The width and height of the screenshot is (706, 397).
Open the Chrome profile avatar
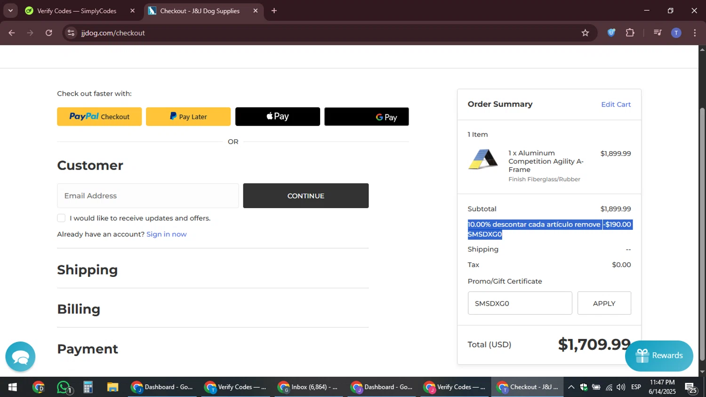point(676,33)
